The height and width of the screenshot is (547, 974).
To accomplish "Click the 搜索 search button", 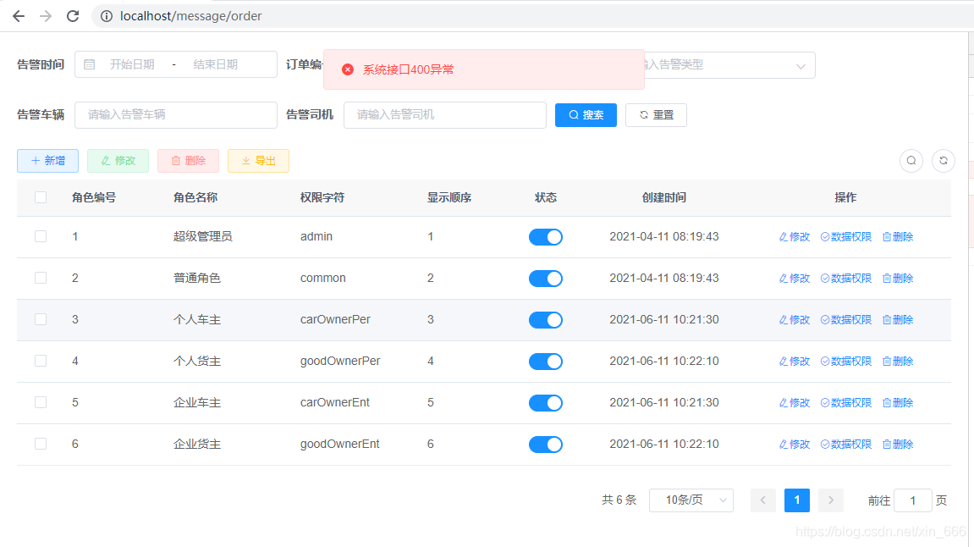I will 586,114.
